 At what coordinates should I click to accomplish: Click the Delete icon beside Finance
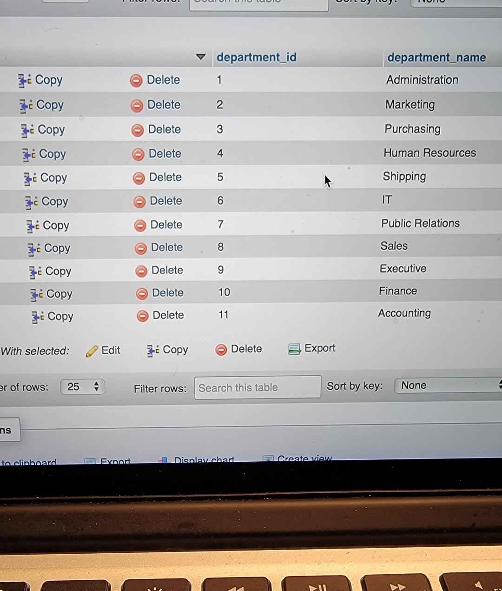click(142, 293)
